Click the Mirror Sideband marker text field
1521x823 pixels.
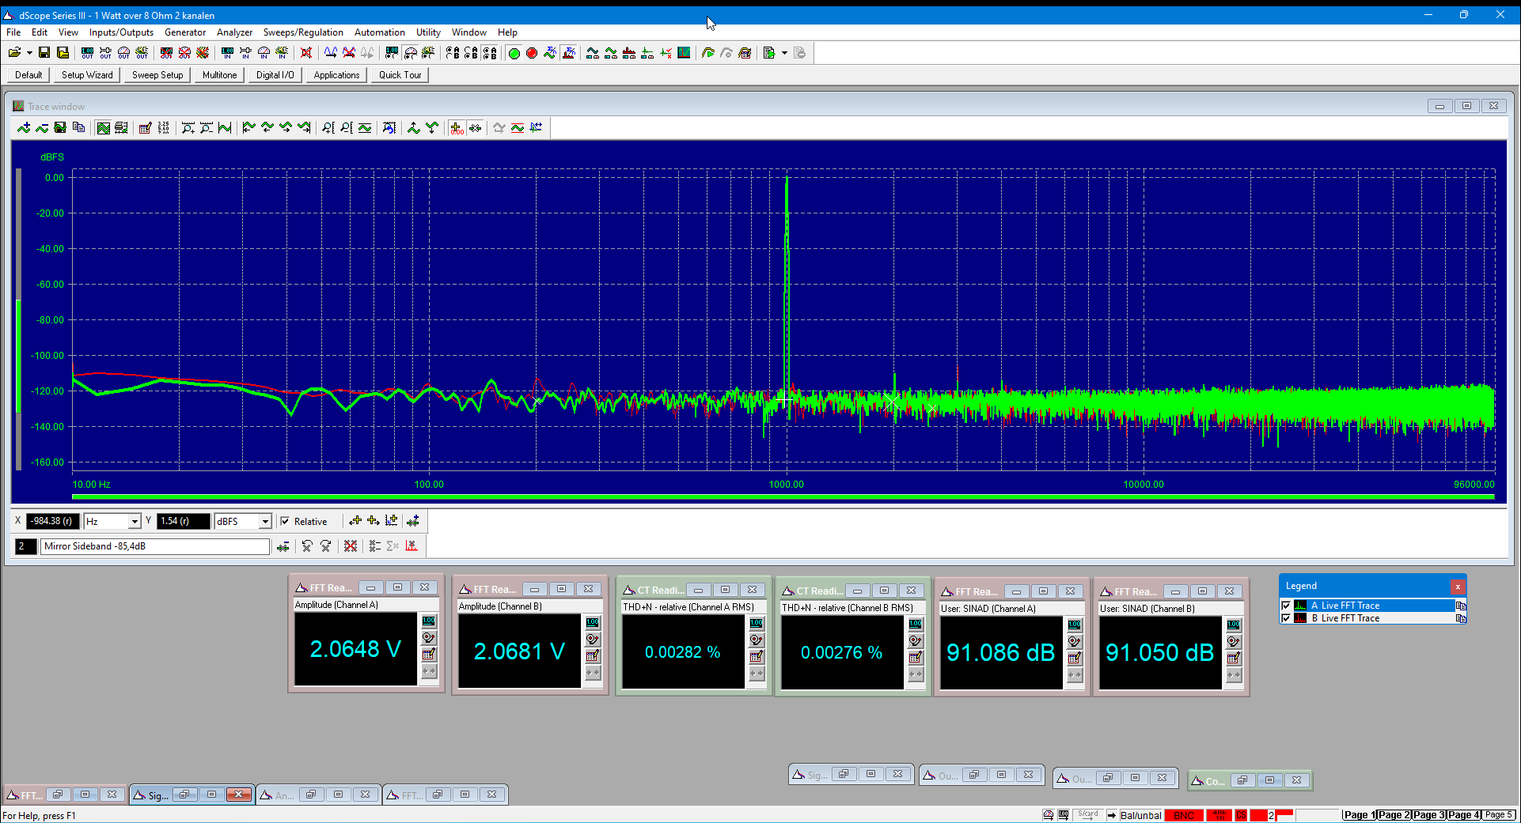tap(155, 546)
